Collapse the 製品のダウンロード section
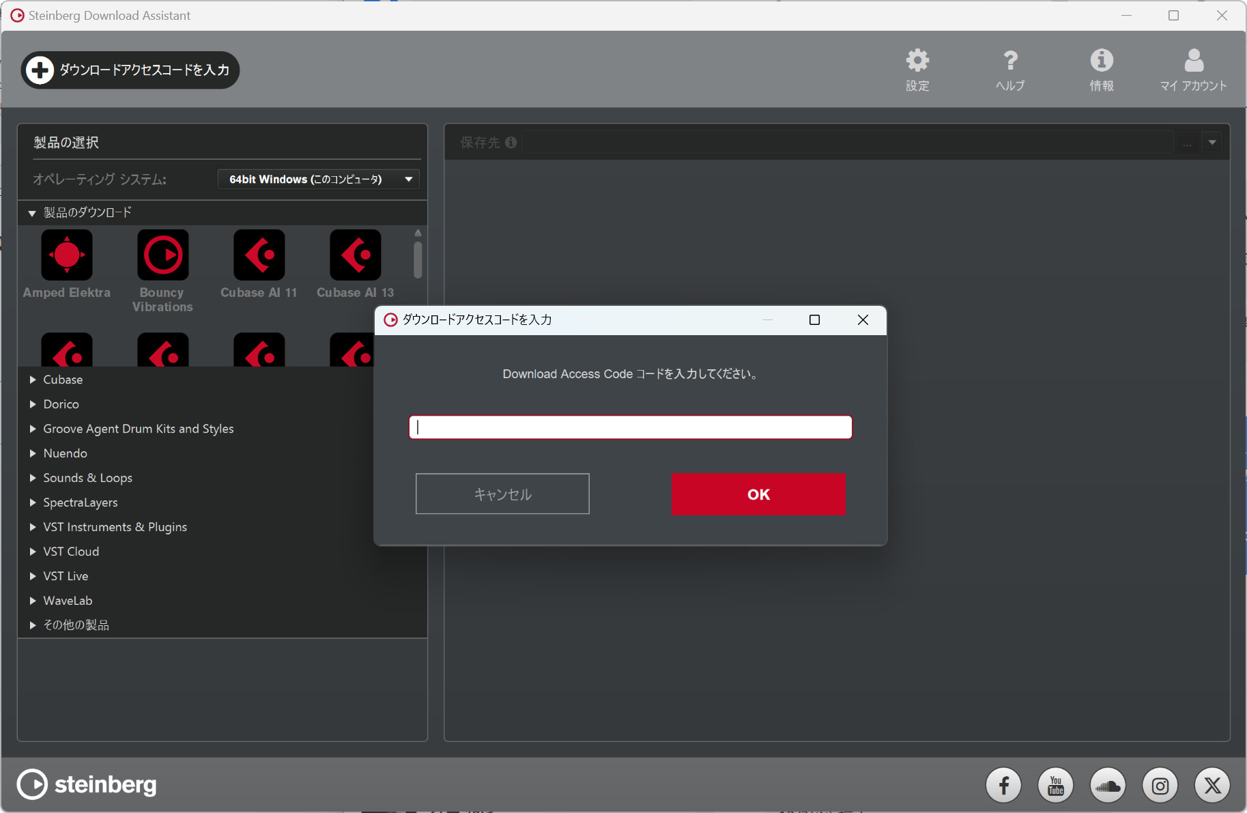This screenshot has width=1247, height=813. click(32, 213)
